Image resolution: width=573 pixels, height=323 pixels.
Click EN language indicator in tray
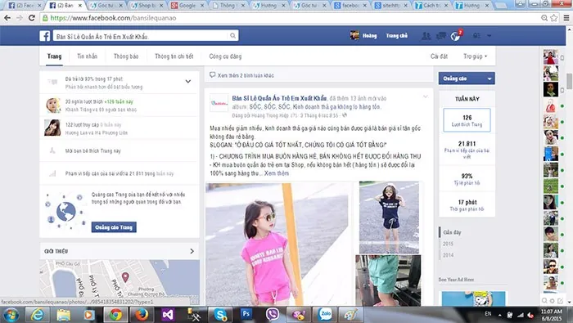tap(488, 313)
